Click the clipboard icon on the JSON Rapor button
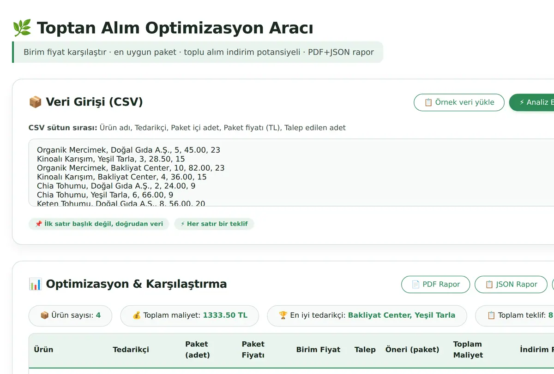The image size is (554, 374). coord(489,285)
